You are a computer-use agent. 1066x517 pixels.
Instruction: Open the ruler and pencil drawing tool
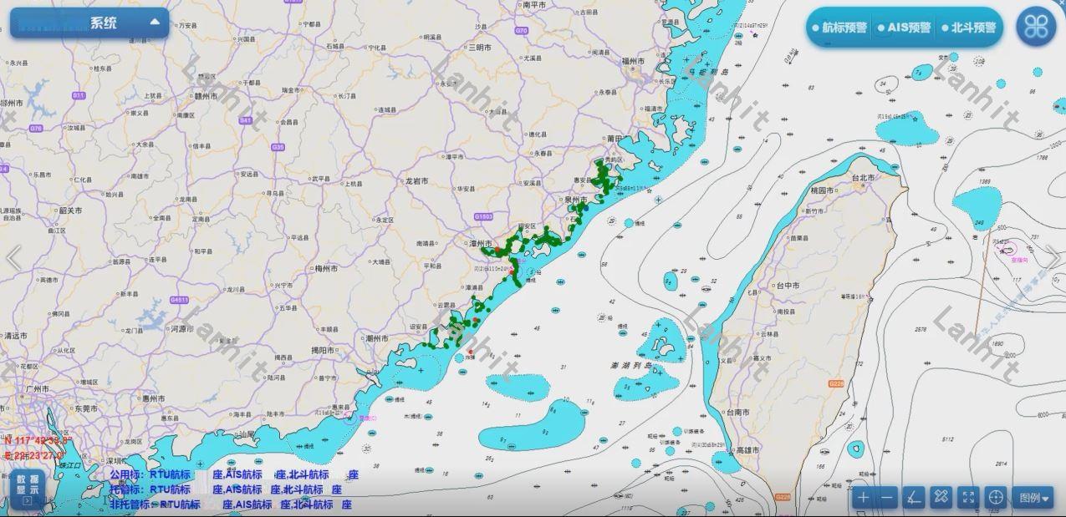[x=941, y=498]
